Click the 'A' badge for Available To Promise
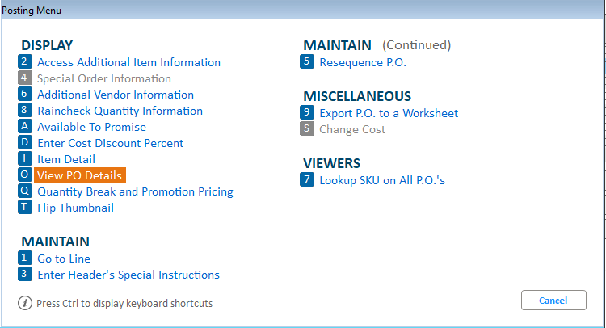This screenshot has width=606, height=328. point(24,127)
